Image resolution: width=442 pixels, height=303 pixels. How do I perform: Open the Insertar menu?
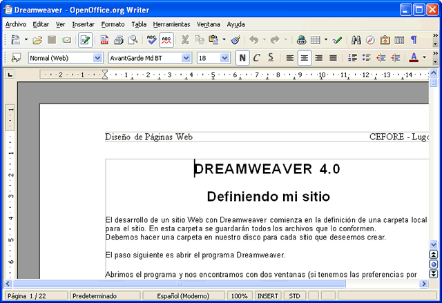tap(83, 24)
